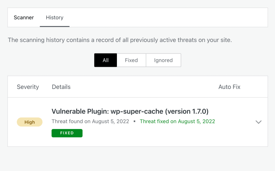Select the All filter button
The image size is (275, 171).
click(105, 60)
